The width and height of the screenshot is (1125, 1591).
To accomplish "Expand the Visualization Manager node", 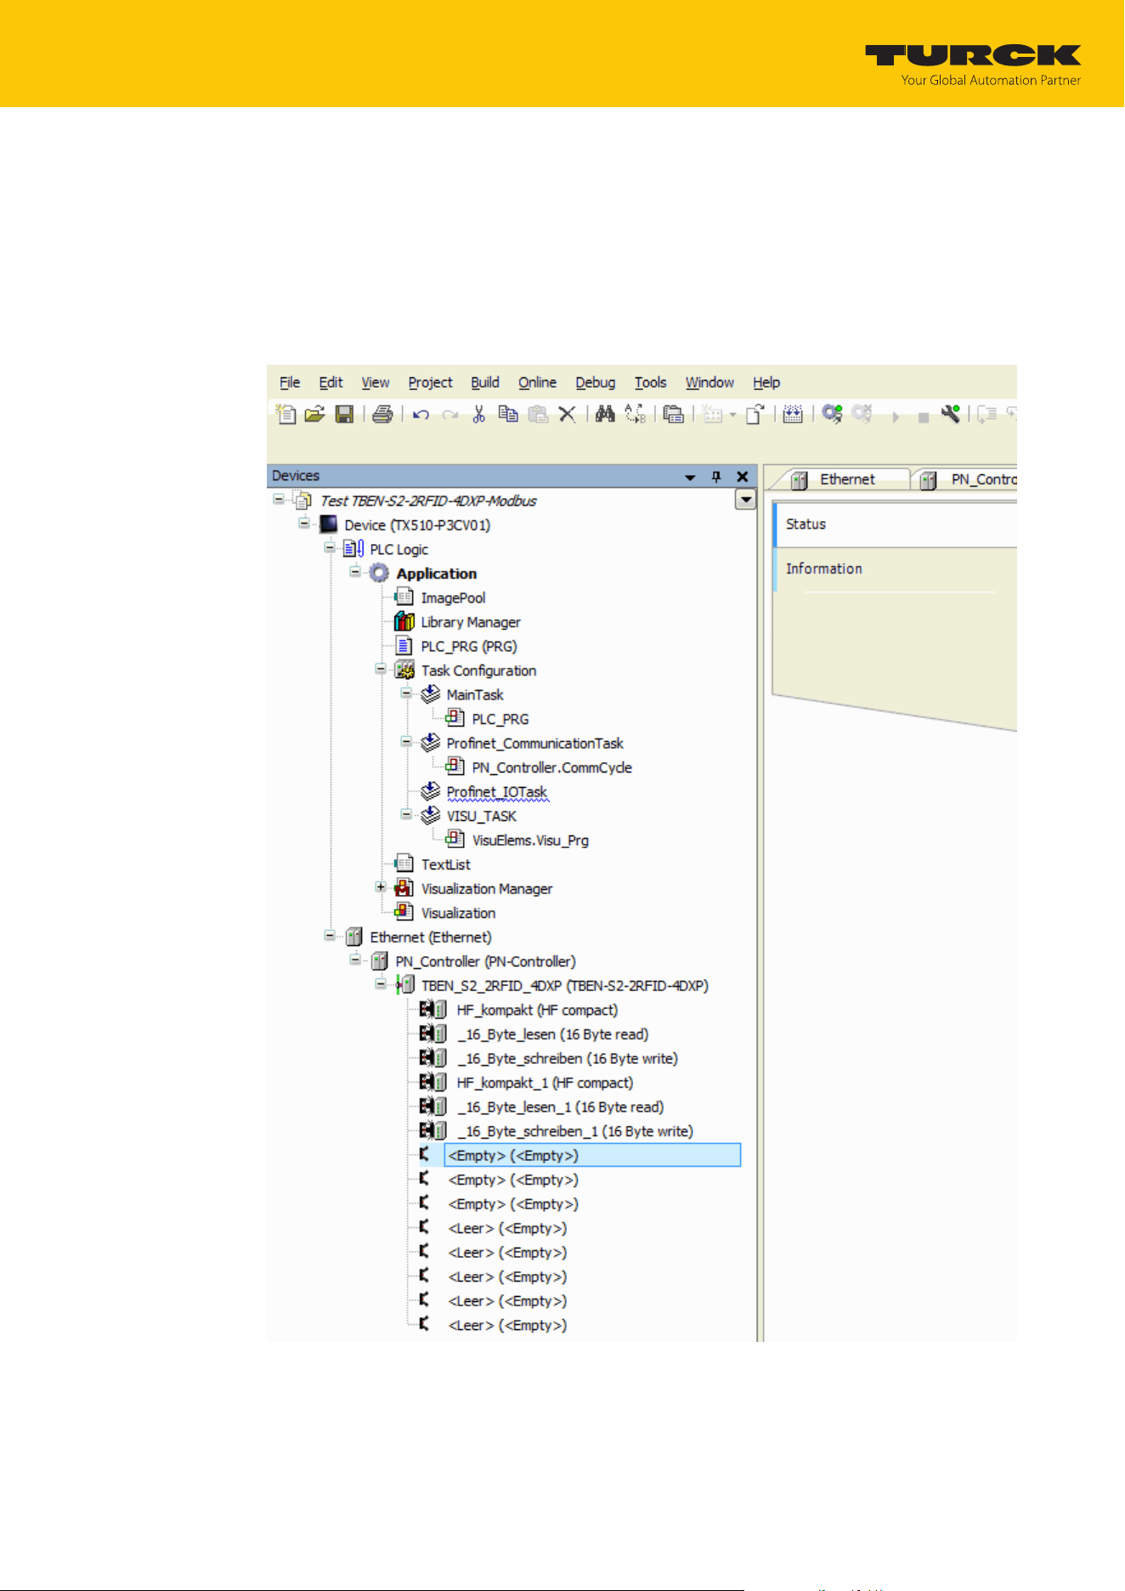I will 381,886.
